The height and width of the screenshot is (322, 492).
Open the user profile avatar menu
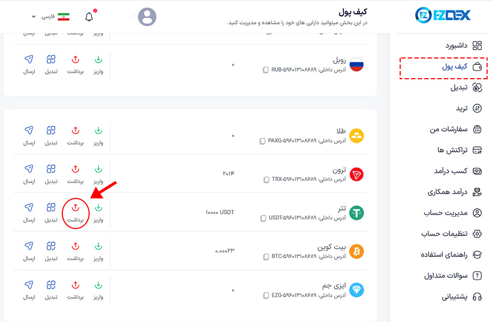(147, 17)
